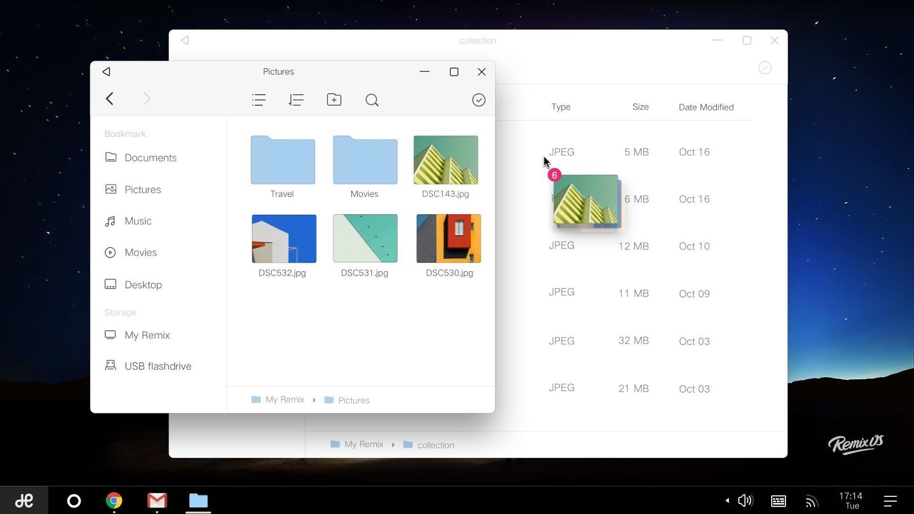Mute the system volume

coord(745,500)
